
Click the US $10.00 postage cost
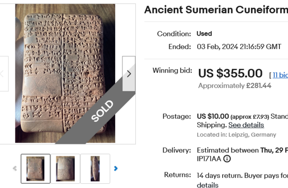click(x=213, y=116)
